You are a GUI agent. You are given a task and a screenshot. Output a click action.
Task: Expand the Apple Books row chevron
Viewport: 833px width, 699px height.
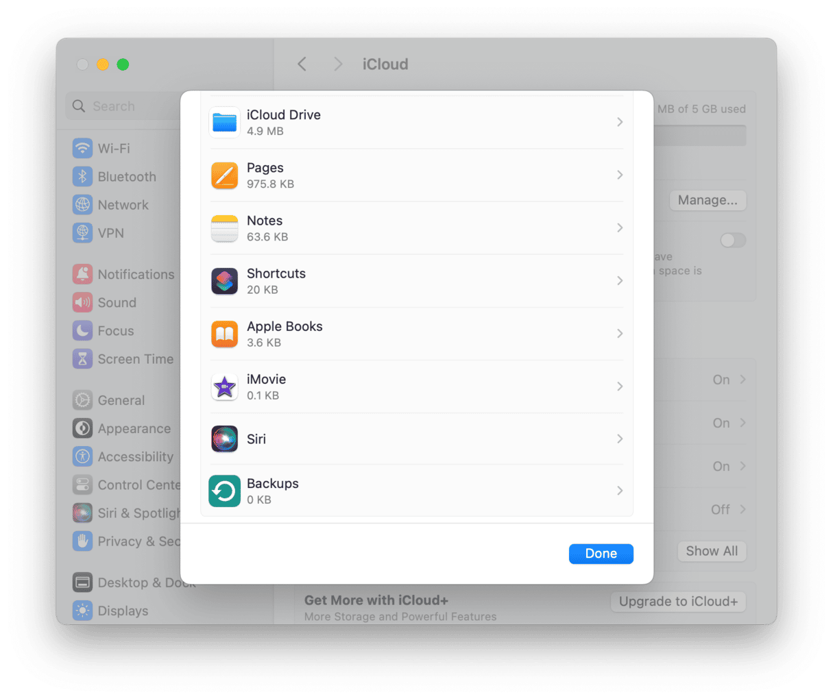(x=620, y=333)
